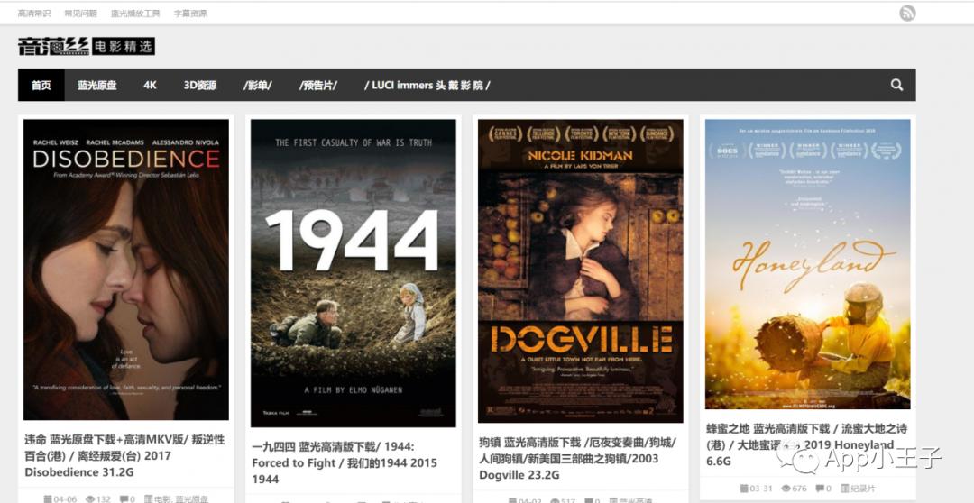Open the 常见问题 top link
Screen dimensions: 974x503
(x=81, y=13)
